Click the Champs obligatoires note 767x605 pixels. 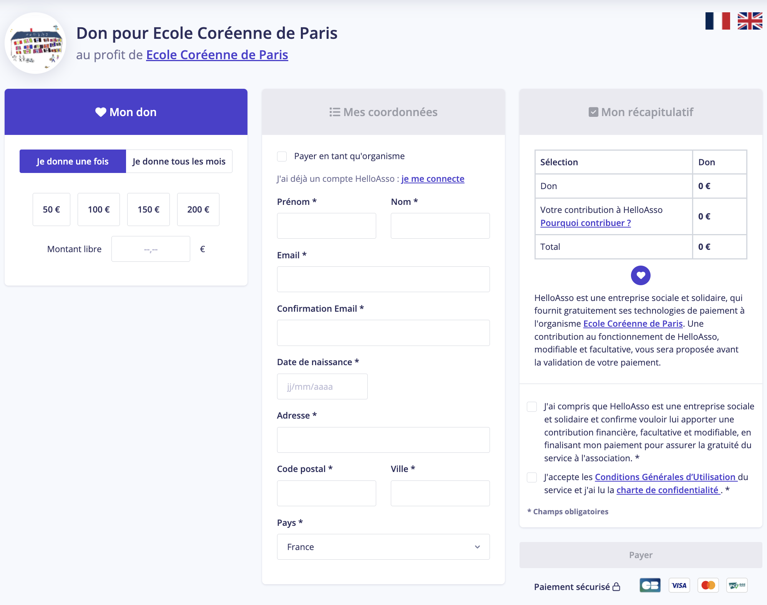pos(568,512)
